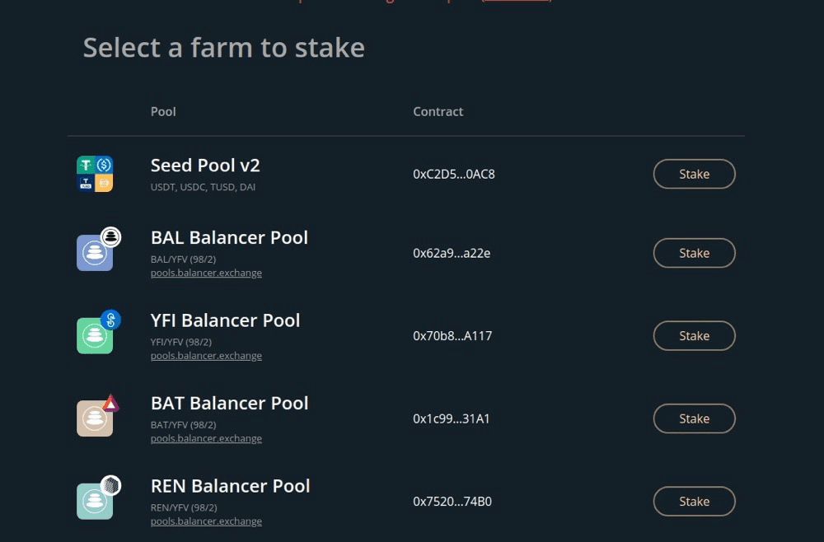This screenshot has height=542, width=824.
Task: Click the YFI Balancer Pool icon
Action: pyautogui.click(x=96, y=335)
